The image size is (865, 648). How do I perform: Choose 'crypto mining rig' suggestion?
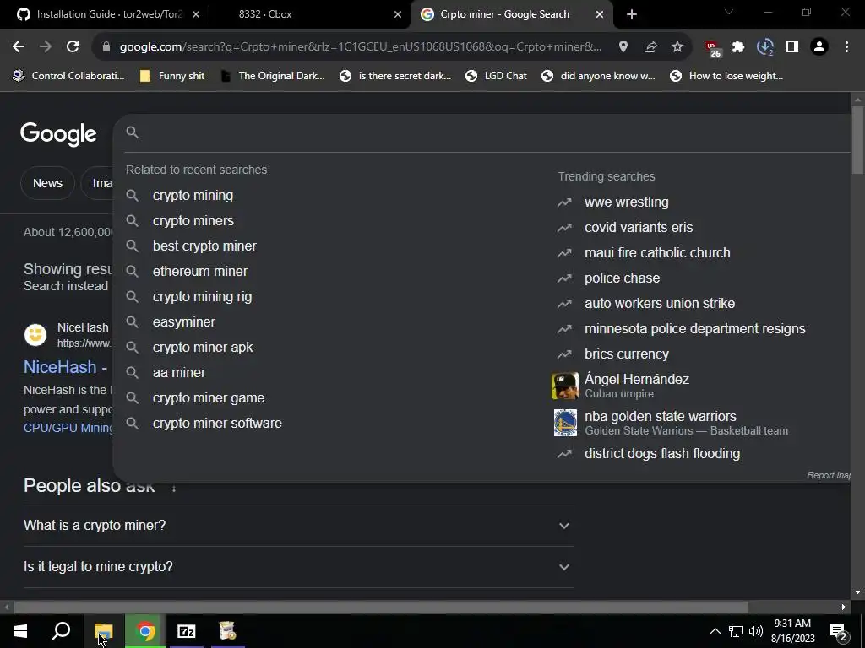(x=202, y=297)
